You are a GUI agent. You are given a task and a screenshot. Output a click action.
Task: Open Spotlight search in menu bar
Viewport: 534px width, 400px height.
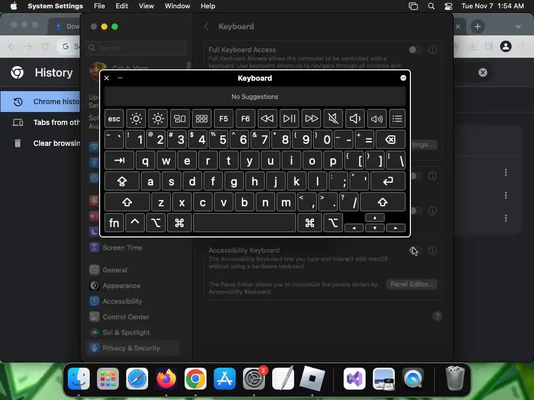point(431,6)
